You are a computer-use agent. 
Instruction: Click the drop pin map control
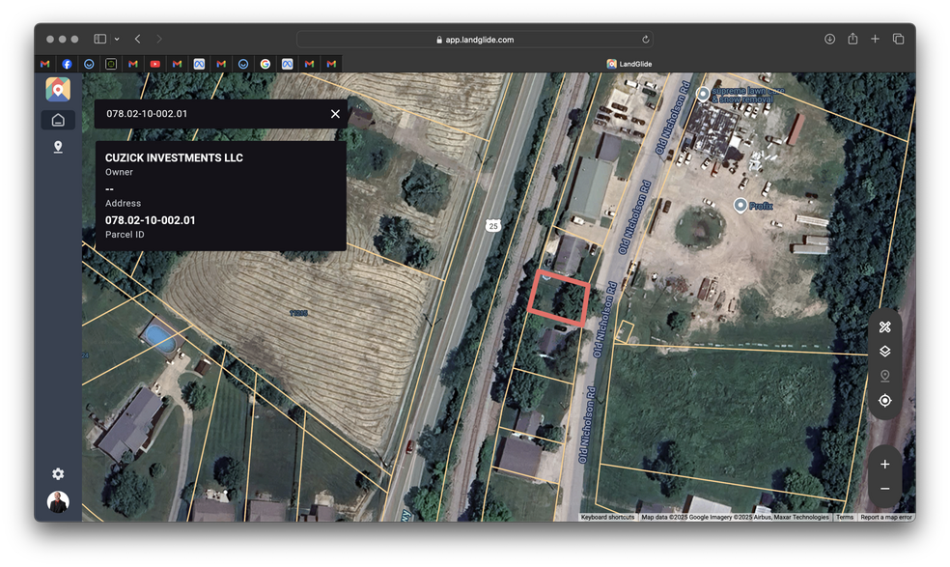884,376
